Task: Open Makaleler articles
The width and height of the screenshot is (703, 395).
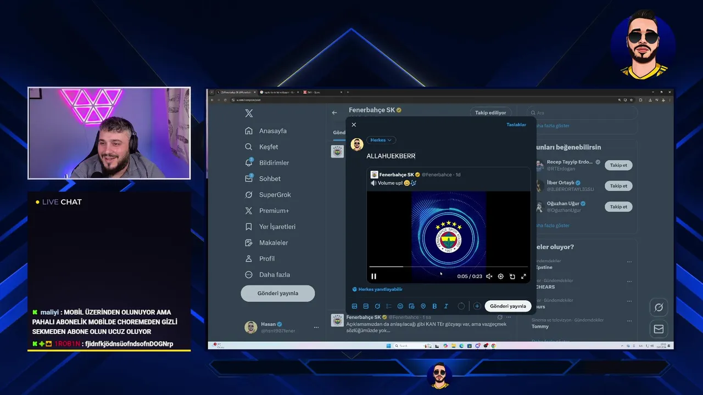Action: (266, 242)
